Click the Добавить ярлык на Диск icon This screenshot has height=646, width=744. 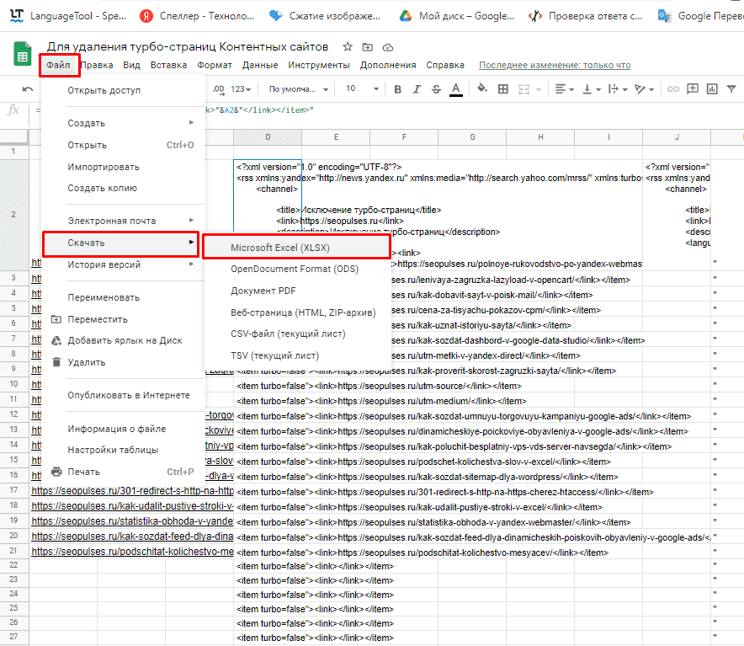pyautogui.click(x=56, y=340)
